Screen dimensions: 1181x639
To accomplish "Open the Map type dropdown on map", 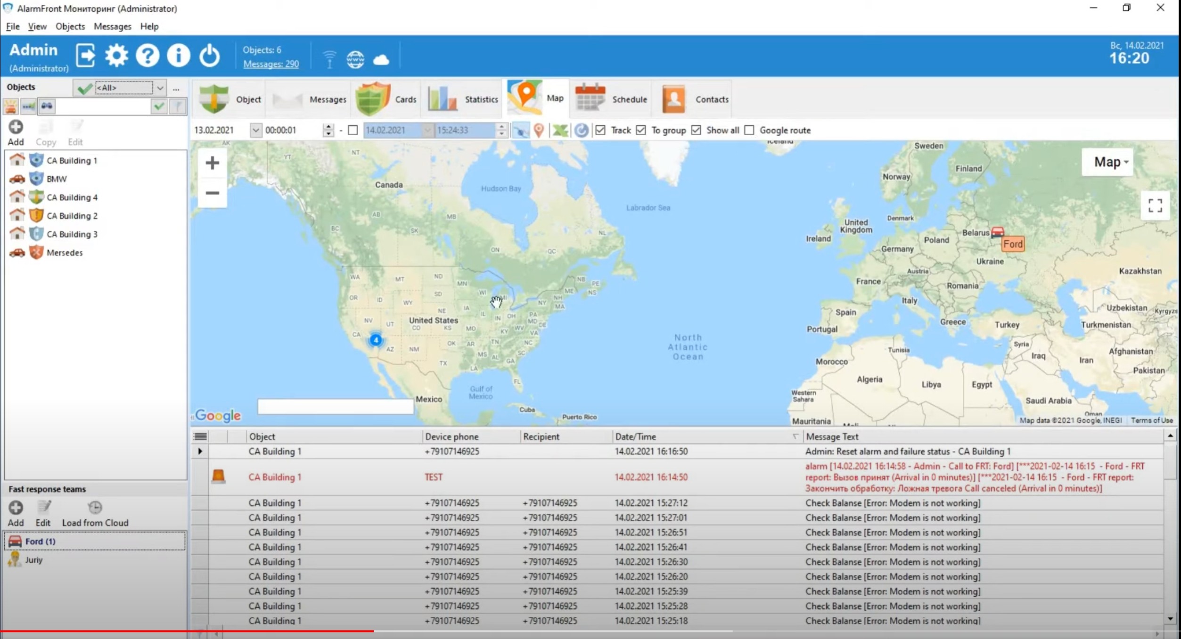I will coord(1107,162).
